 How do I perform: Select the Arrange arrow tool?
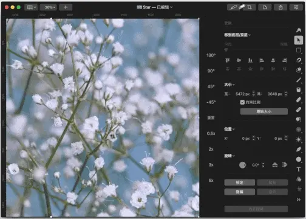(299, 40)
